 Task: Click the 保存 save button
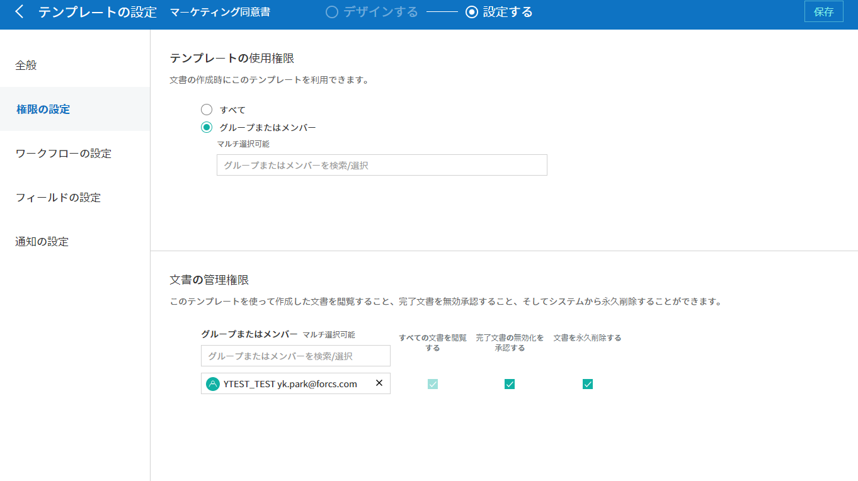coord(823,12)
